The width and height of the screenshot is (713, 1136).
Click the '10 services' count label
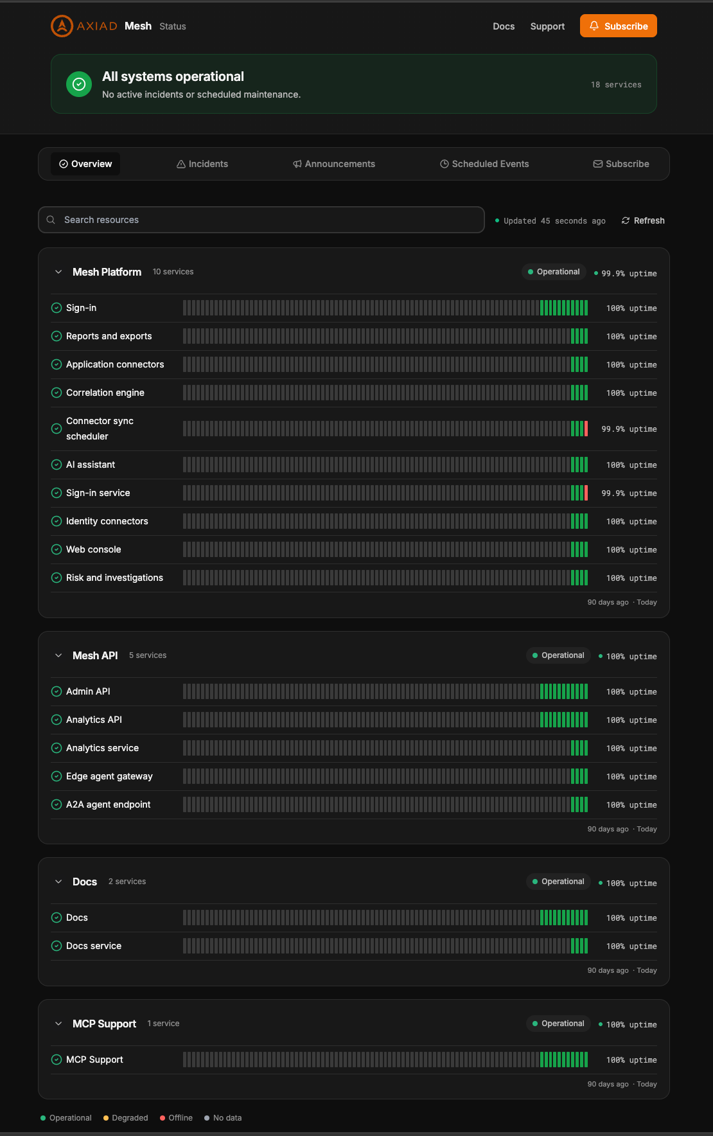[x=173, y=272]
